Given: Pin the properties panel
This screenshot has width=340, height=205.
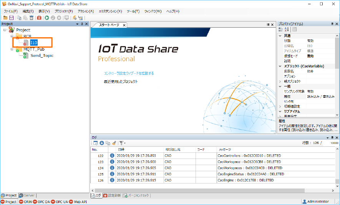Looking at the screenshot, I should pyautogui.click(x=332, y=24).
